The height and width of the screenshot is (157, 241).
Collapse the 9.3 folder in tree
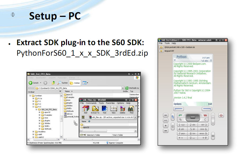[x=33, y=107]
